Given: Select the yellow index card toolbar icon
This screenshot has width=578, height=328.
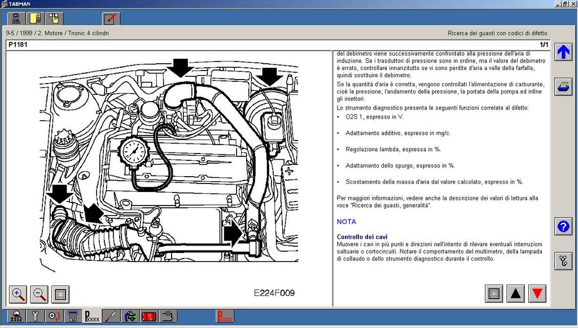Looking at the screenshot, I should [x=36, y=19].
